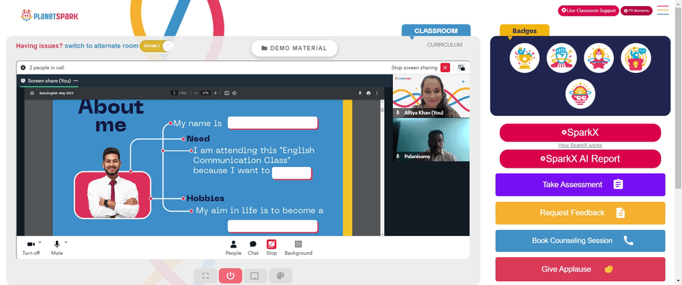This screenshot has width=682, height=285.
Task: Click PS Moments button
Action: click(x=636, y=10)
